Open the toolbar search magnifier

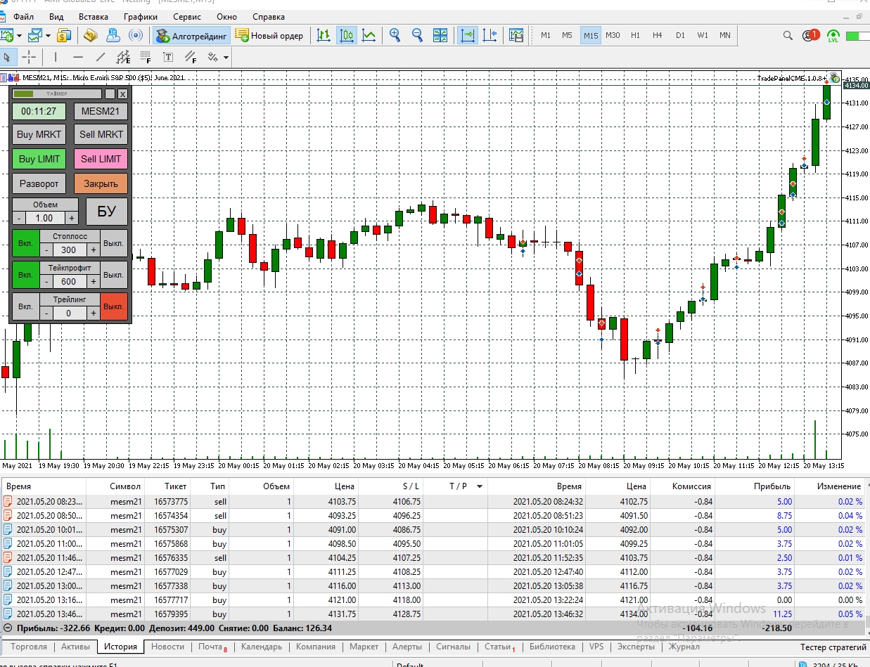point(788,35)
